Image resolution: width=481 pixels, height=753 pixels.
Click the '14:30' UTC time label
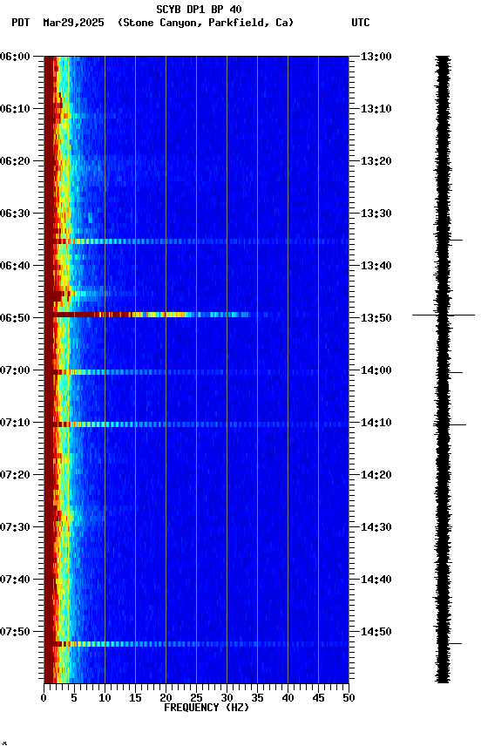coord(376,528)
